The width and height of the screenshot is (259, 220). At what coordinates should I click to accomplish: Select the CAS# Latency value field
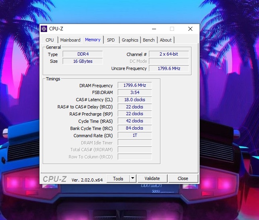pyautogui.click(x=134, y=100)
